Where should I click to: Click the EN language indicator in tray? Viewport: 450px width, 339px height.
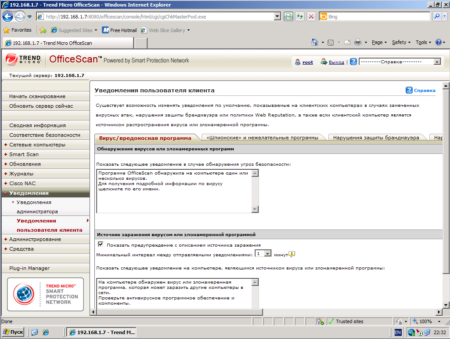pyautogui.click(x=397, y=332)
